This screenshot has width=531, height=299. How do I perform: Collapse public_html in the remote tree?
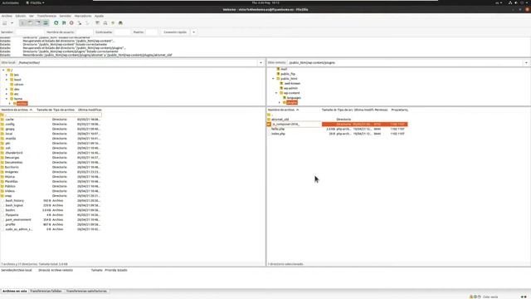tap(273, 79)
